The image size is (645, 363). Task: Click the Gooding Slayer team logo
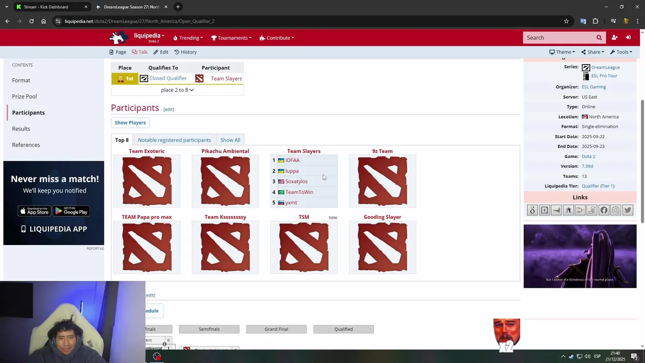tap(382, 247)
